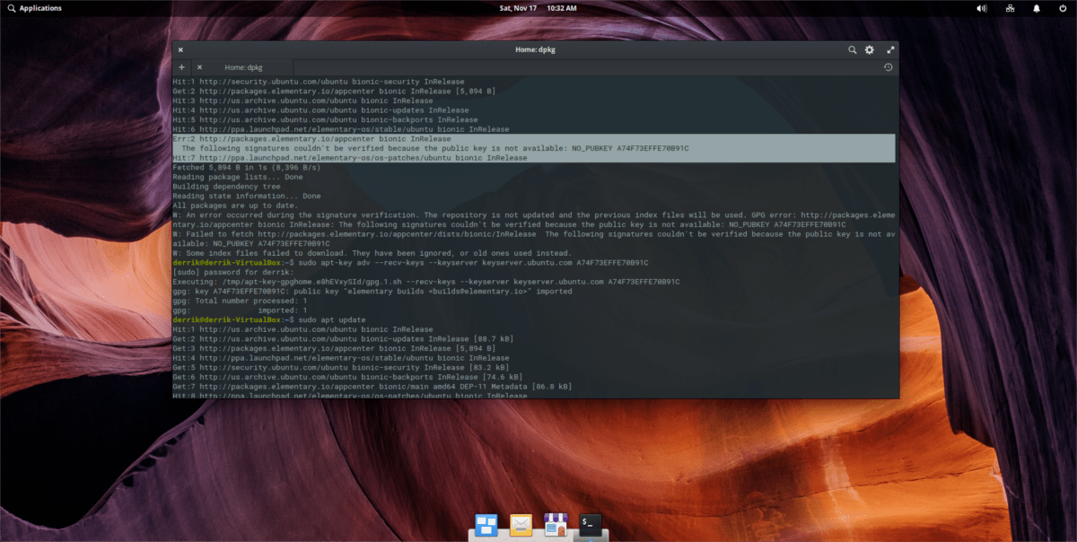1077x542 pixels.
Task: Open terminal settings gear menu
Action: [x=870, y=50]
